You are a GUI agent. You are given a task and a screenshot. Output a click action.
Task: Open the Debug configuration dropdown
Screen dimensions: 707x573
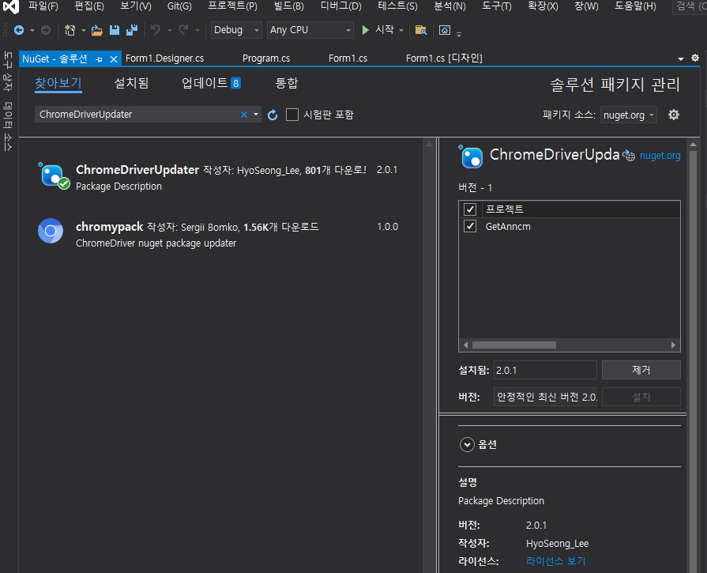point(236,30)
